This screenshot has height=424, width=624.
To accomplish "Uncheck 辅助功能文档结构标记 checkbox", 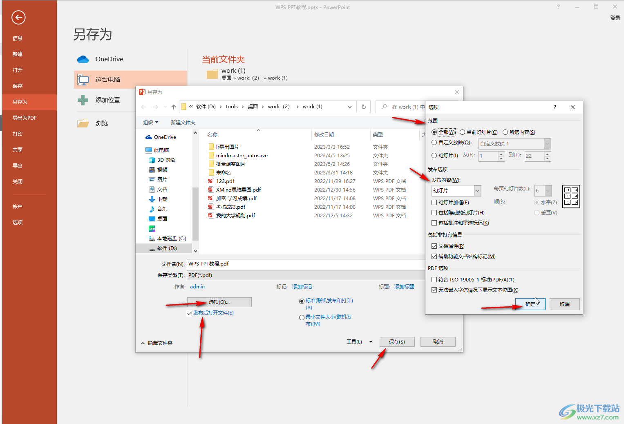I will 434,257.
